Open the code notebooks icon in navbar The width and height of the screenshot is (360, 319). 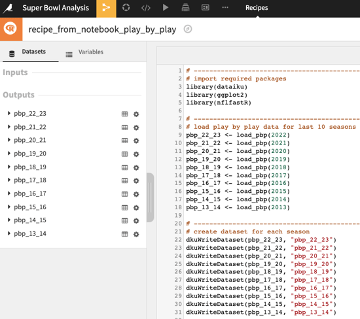coord(146,8)
